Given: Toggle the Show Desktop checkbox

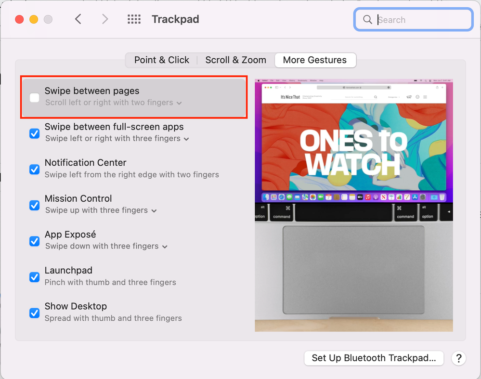Looking at the screenshot, I should point(35,313).
